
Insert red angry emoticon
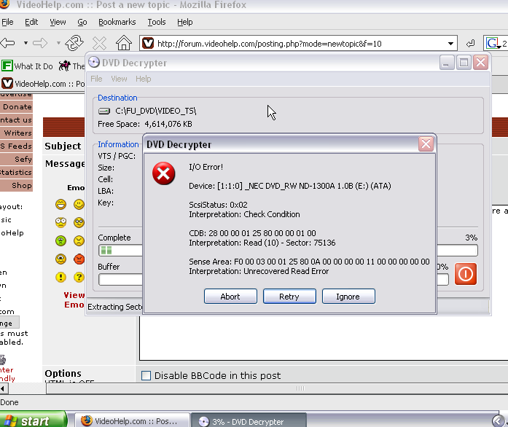[79, 259]
